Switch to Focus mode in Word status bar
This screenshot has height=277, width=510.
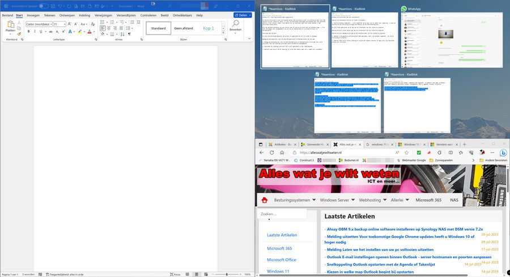pyautogui.click(x=175, y=274)
